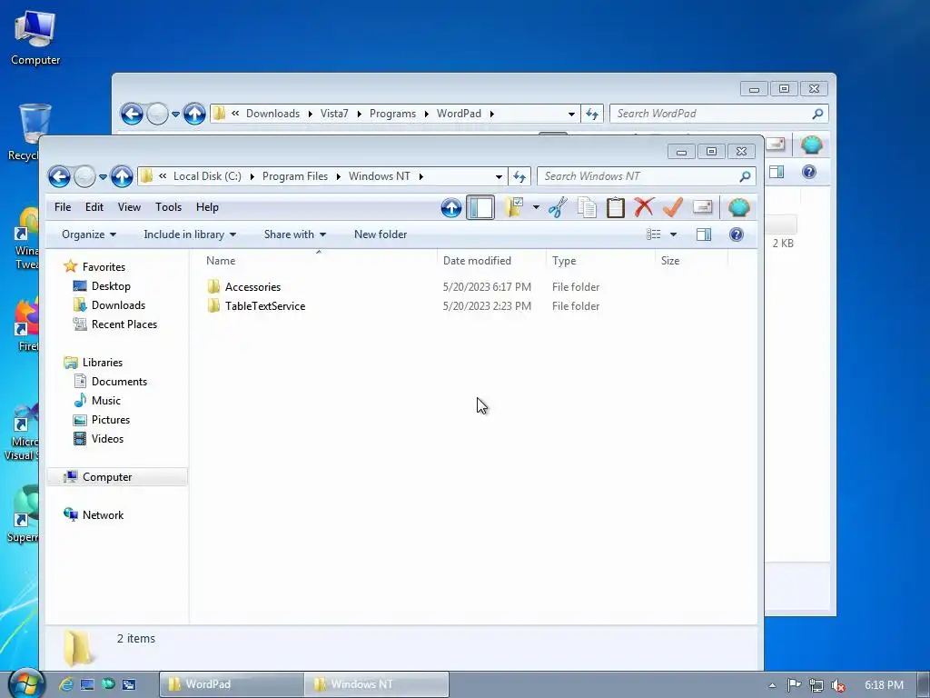Click the Action Center flag tray icon
This screenshot has height=698, width=930.
point(794,685)
